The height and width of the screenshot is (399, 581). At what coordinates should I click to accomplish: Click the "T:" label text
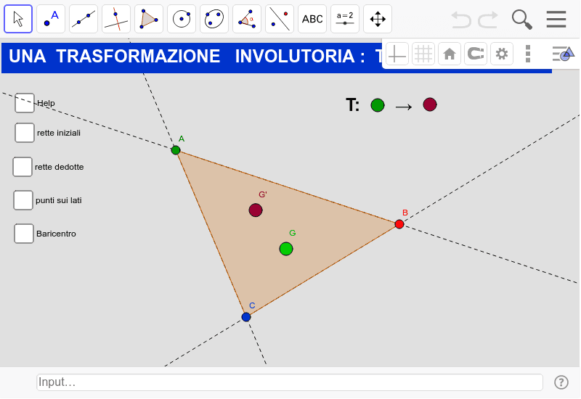coord(352,105)
